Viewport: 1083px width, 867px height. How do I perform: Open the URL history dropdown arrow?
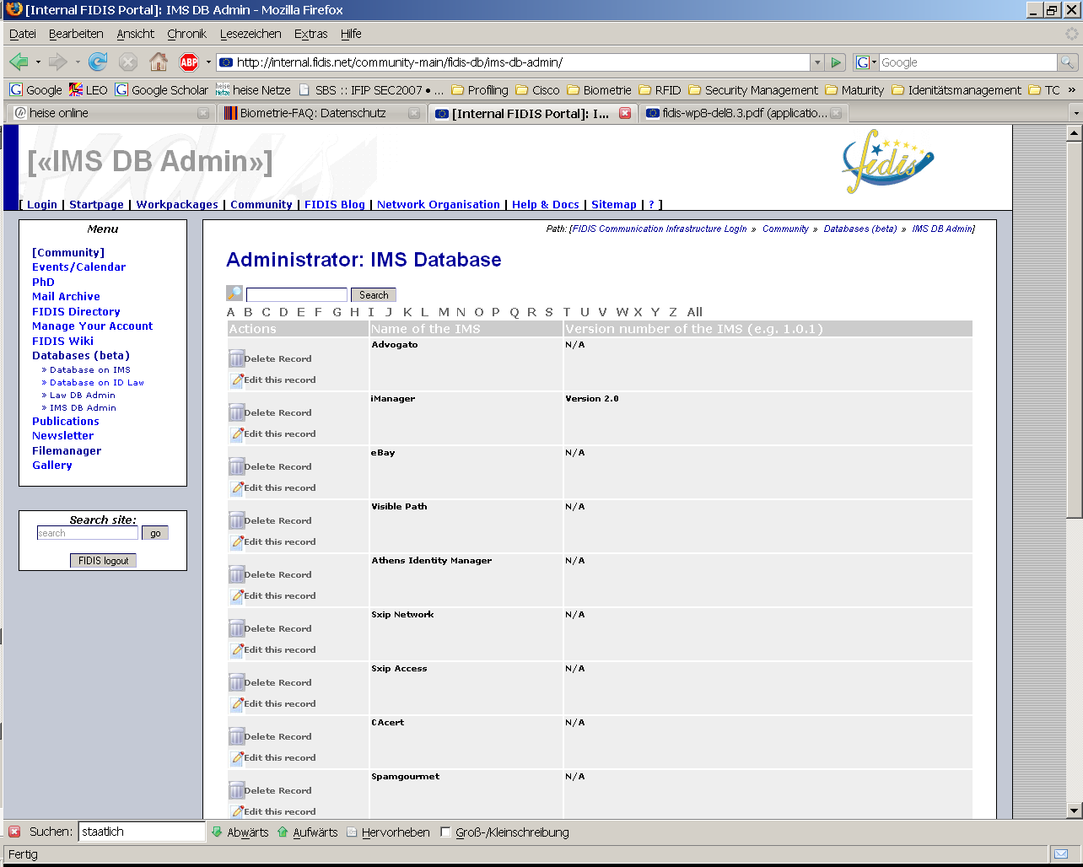816,62
